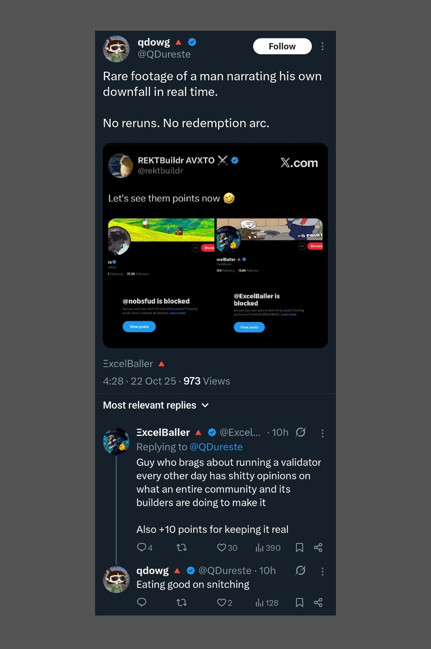Like ExcelBaller's reply with 30 likes

[222, 547]
